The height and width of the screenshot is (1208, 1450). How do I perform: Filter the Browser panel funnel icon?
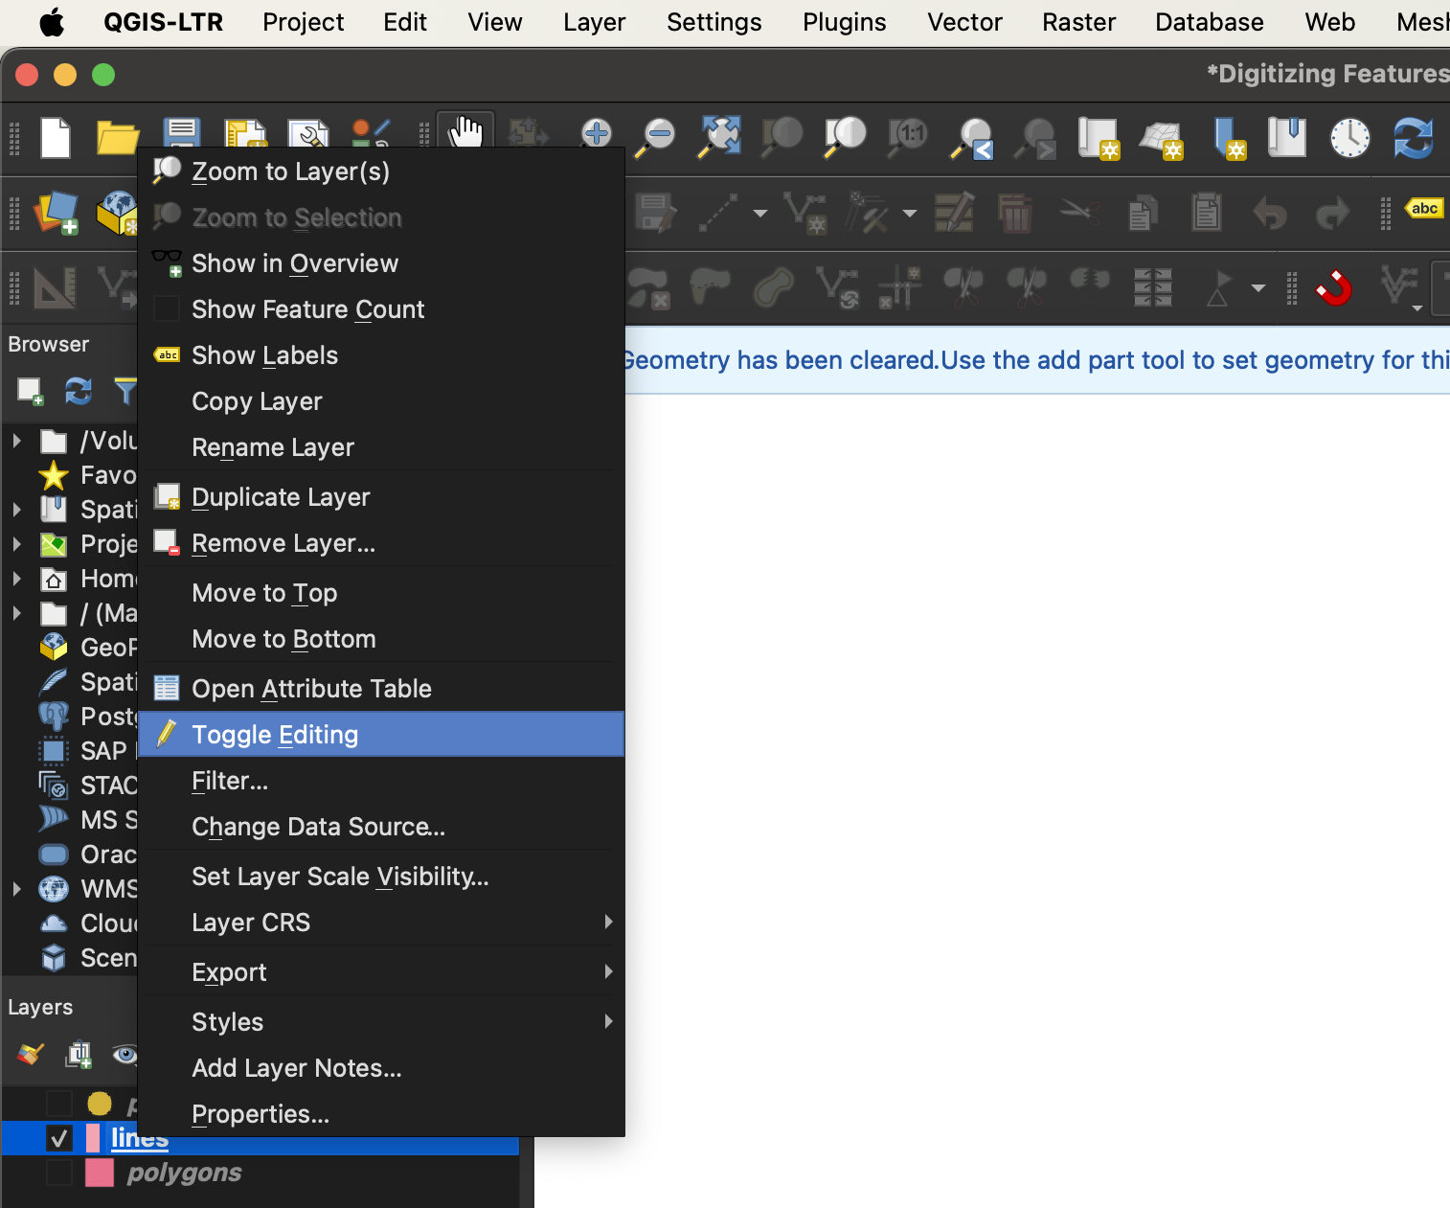pyautogui.click(x=125, y=391)
